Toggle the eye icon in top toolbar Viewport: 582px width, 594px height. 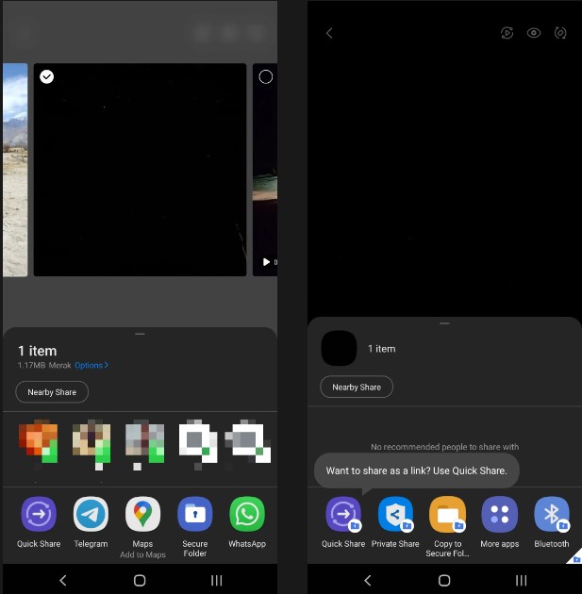[534, 33]
